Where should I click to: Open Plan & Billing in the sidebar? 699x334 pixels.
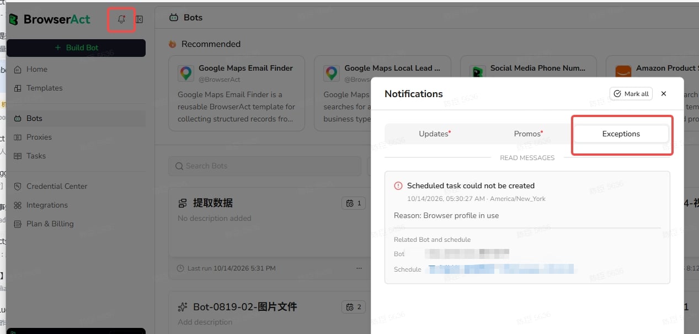[x=76, y=224]
